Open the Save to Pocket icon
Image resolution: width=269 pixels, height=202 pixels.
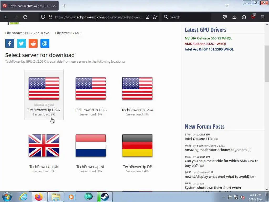tap(225, 17)
